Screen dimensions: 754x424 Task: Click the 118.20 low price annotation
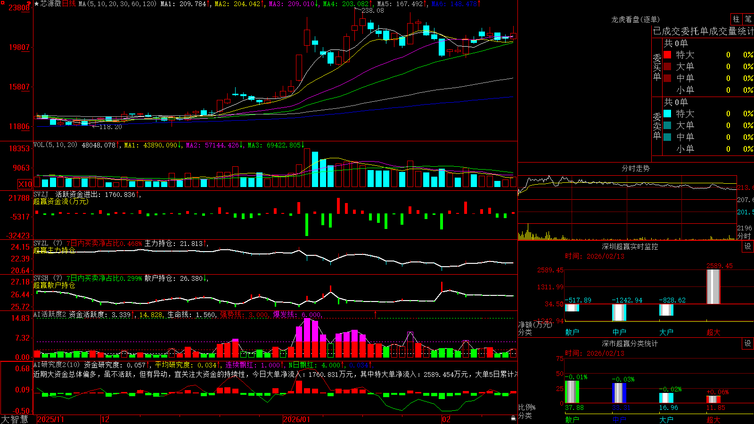pos(110,127)
